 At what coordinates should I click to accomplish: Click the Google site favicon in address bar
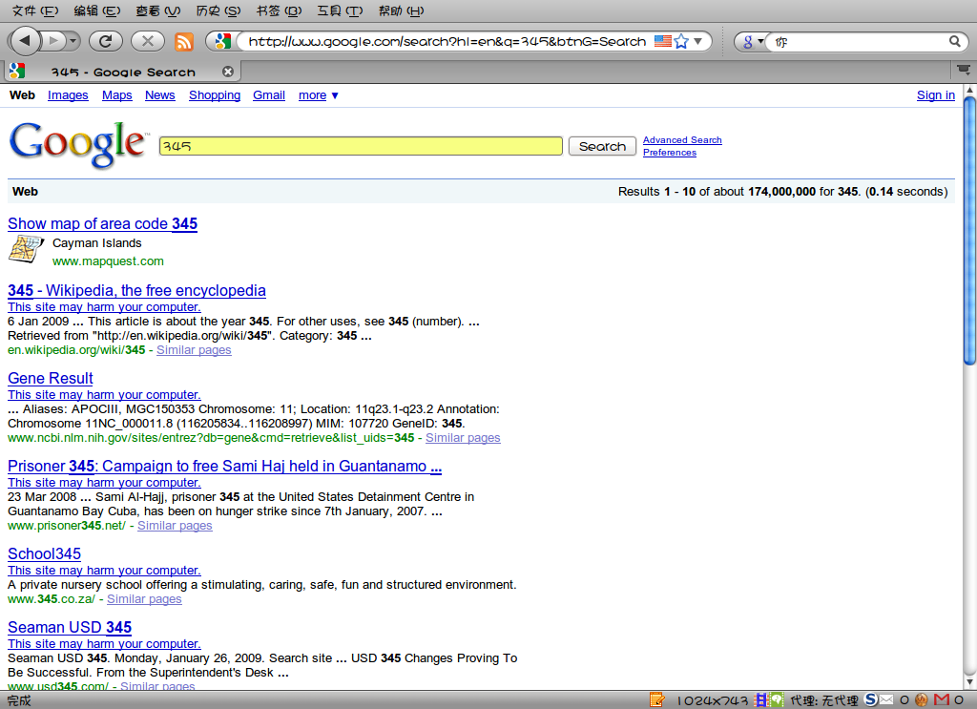tap(222, 41)
